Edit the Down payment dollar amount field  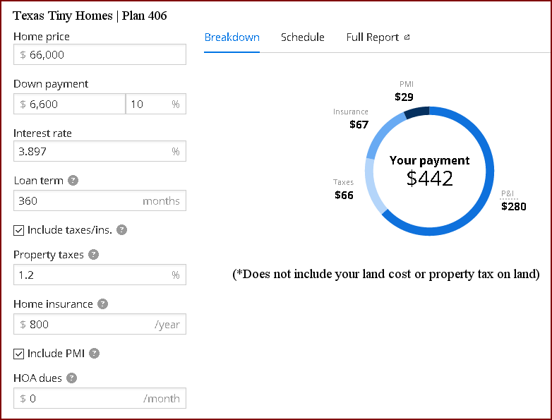pos(69,104)
